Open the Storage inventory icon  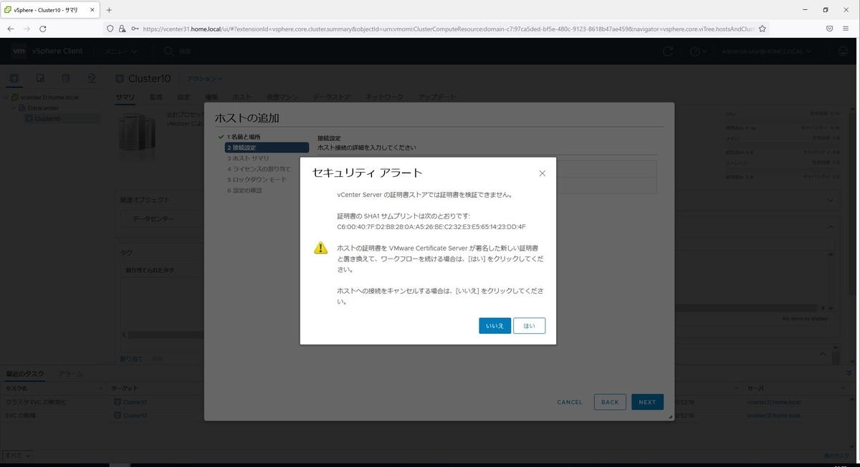click(x=66, y=79)
